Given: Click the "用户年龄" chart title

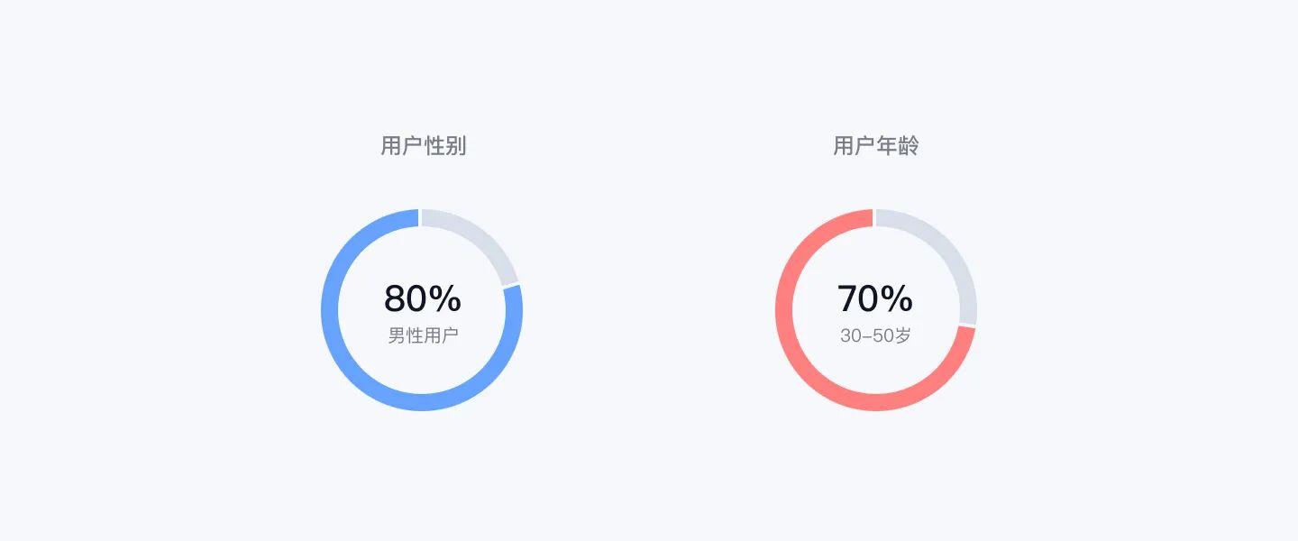Looking at the screenshot, I should coord(875,146).
